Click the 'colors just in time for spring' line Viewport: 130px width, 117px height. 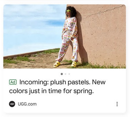pyautogui.click(x=51, y=91)
